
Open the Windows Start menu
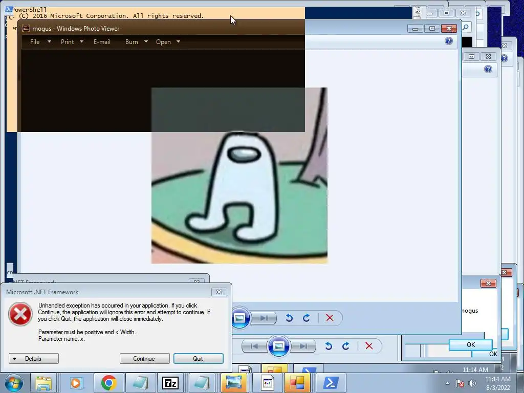pos(14,383)
